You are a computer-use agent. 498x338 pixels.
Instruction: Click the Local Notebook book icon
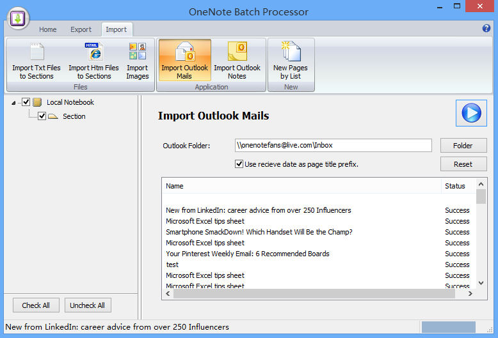(38, 102)
